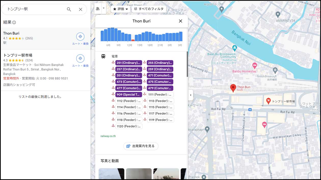Select 1116 (Feeder) train chip
321x180 pixels.
pos(129,113)
